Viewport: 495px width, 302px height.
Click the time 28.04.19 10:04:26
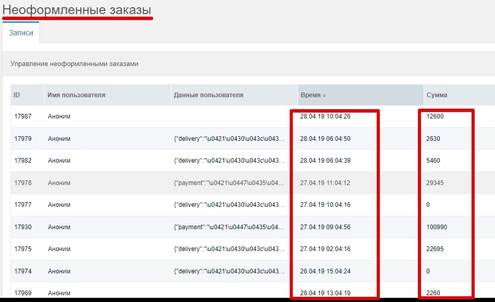point(325,116)
